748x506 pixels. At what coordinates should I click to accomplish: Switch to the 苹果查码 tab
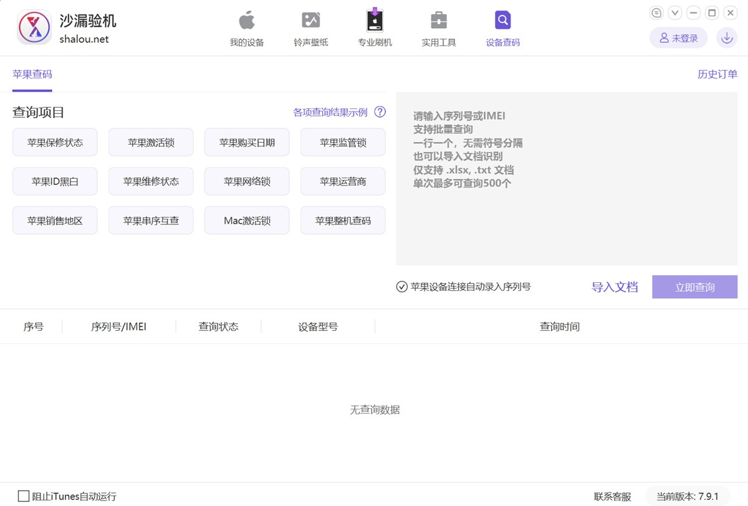pyautogui.click(x=32, y=74)
